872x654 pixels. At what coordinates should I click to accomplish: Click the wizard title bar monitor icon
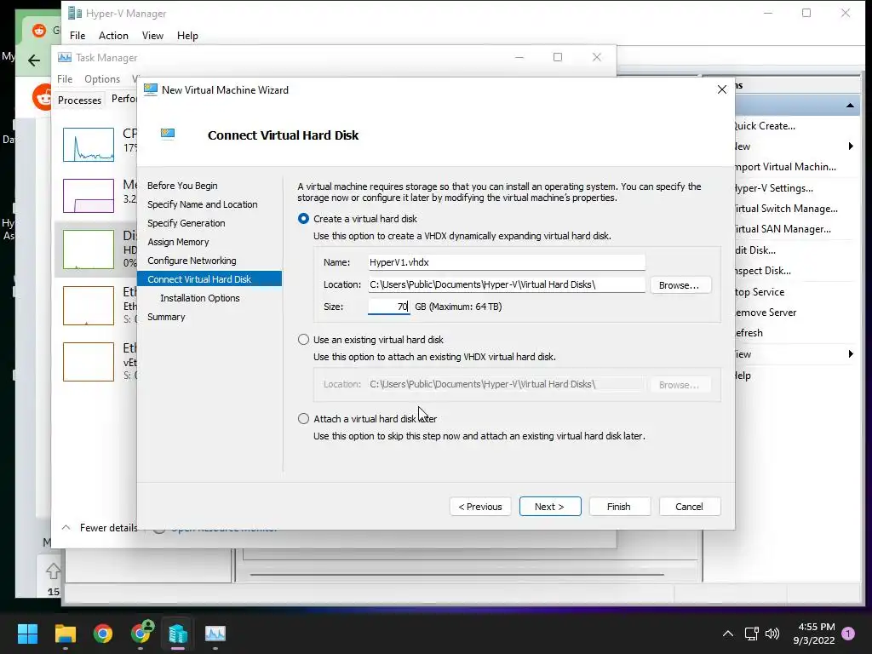(150, 89)
